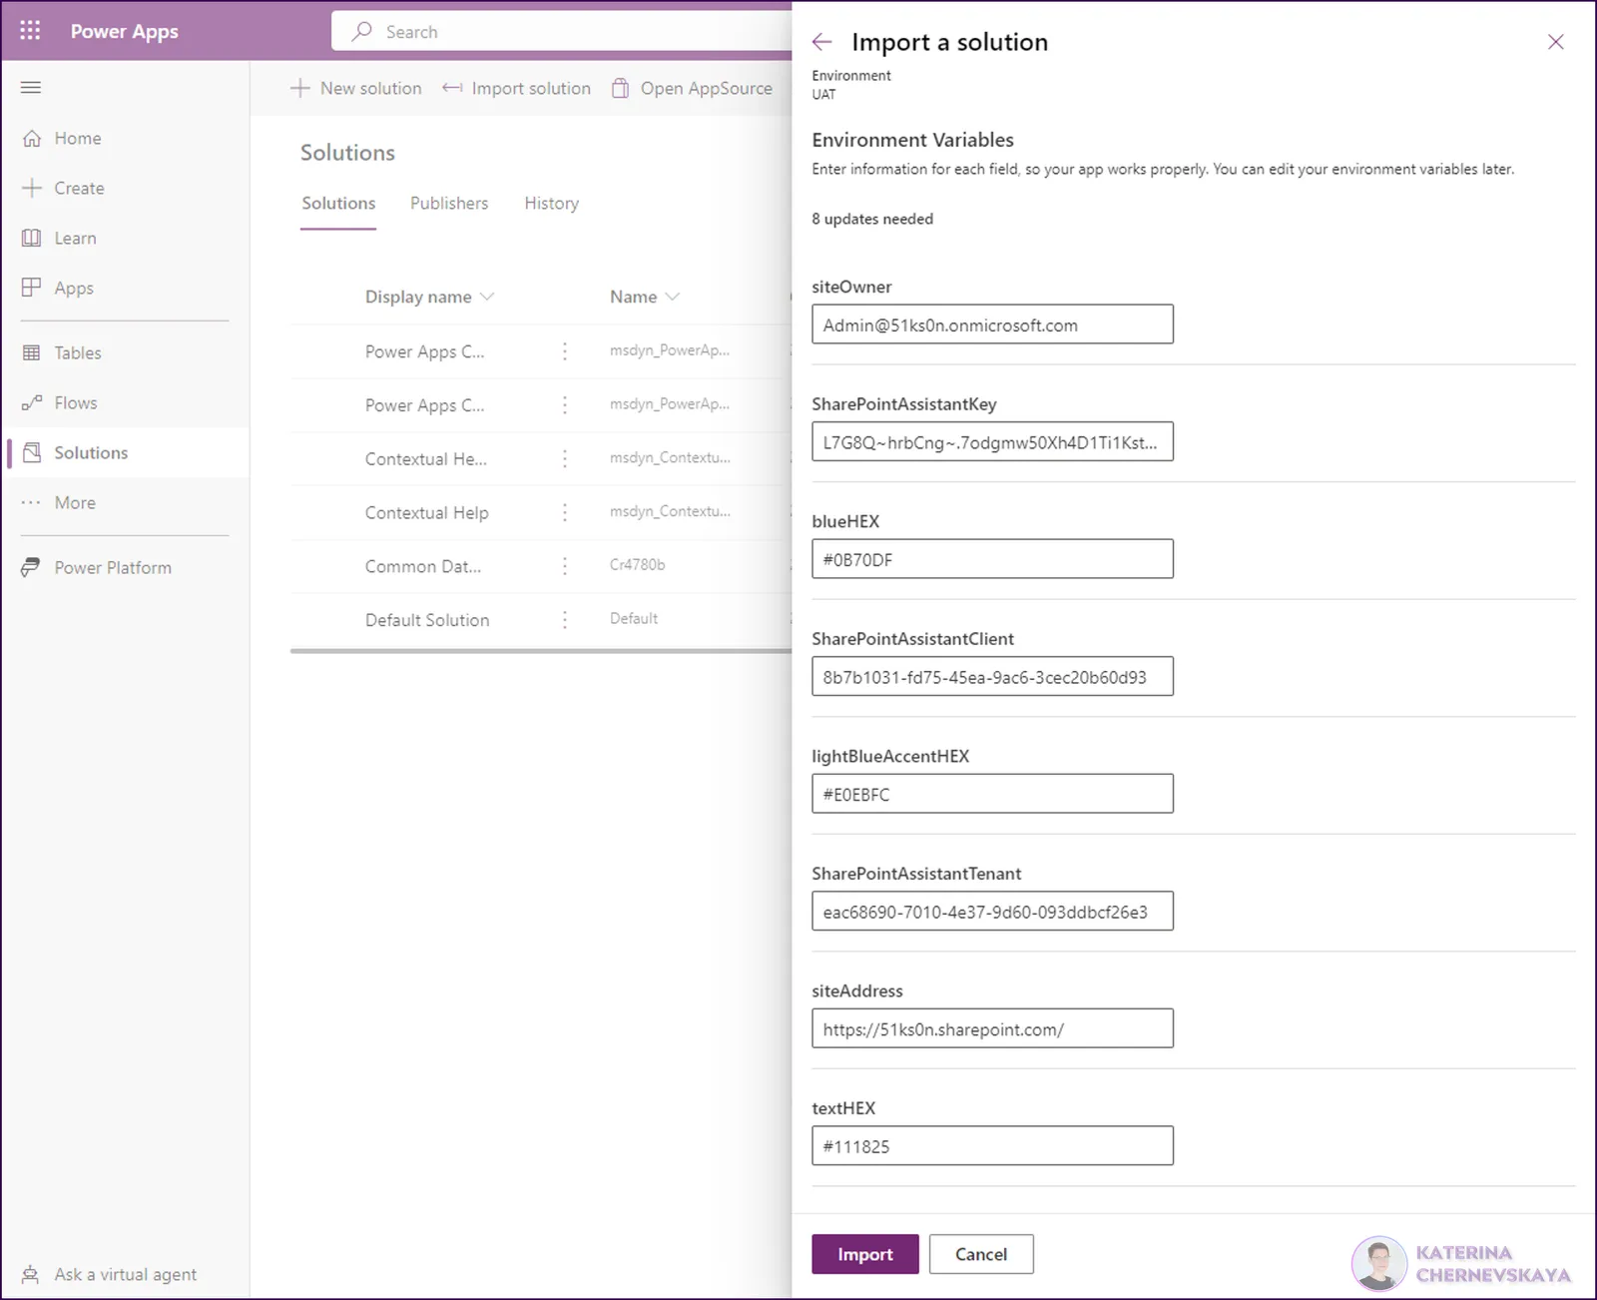
Task: Go to Home in the sidebar
Action: [77, 138]
